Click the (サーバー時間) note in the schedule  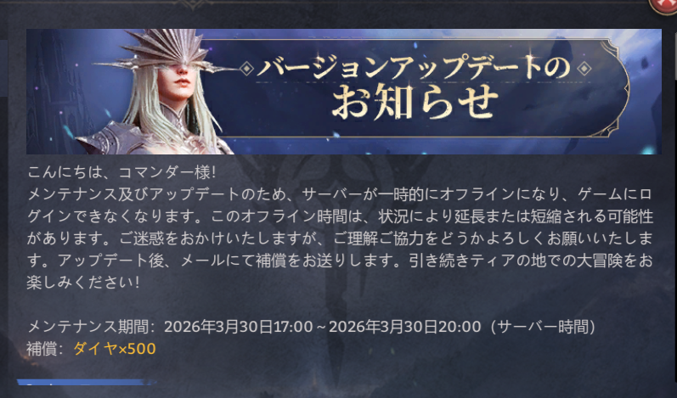point(543,327)
